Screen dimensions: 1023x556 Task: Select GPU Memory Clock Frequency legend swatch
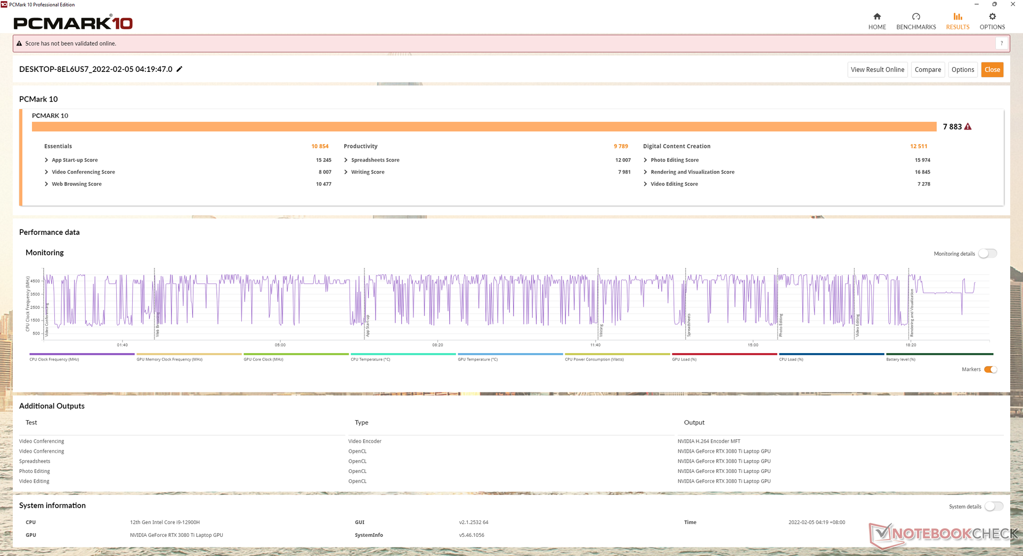[189, 354]
